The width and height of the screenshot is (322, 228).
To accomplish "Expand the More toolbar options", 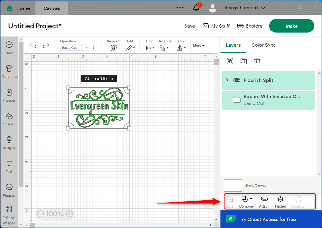I will point(199,46).
